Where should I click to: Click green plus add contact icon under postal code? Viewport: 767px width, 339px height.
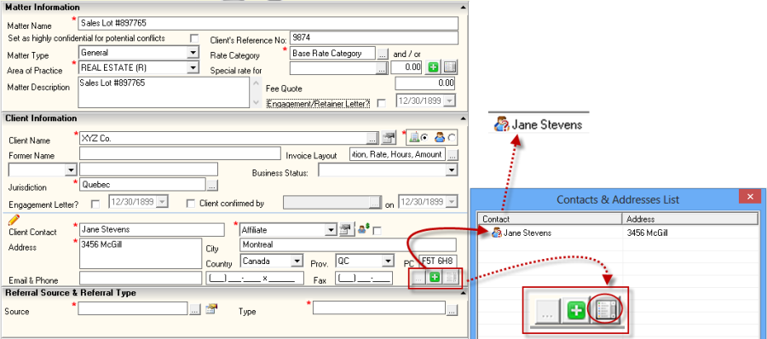(435, 278)
